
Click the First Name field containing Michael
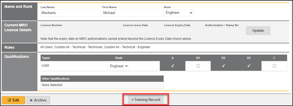132,13
